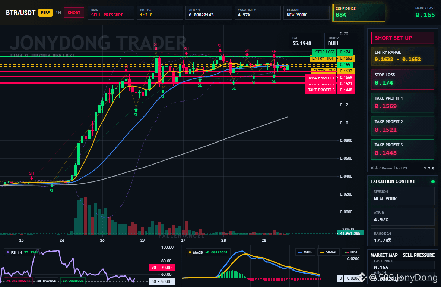This screenshot has width=441, height=287.
Task: Click the 0.10 price axis label
Action: click(x=344, y=123)
